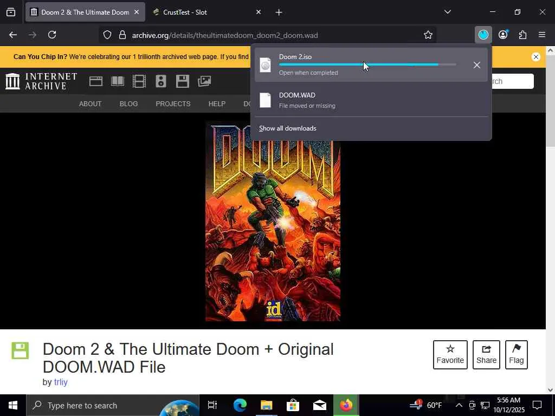
Task: Click the archive.org address bar
Action: (x=267, y=35)
